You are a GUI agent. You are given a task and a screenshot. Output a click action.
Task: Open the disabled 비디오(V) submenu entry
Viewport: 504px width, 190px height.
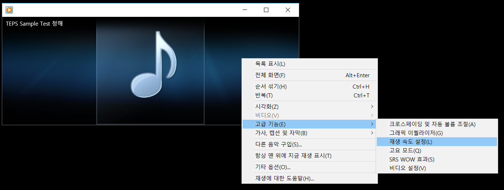(310, 115)
